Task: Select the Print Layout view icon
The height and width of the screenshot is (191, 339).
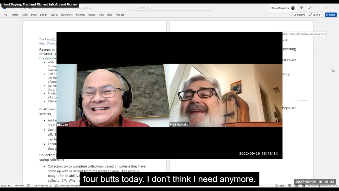Action: pyautogui.click(x=296, y=186)
